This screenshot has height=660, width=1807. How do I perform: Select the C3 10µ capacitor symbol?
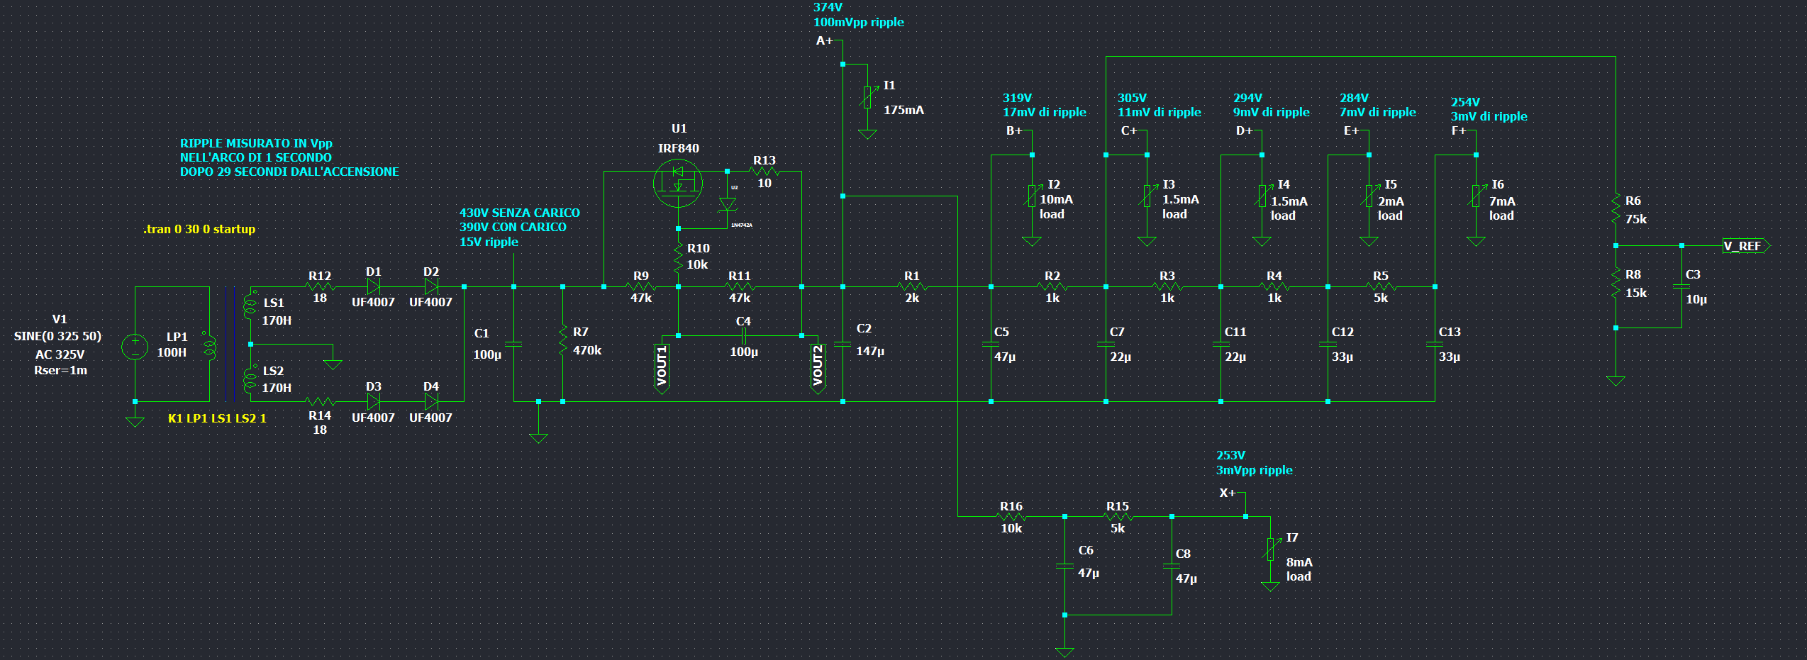[1681, 286]
